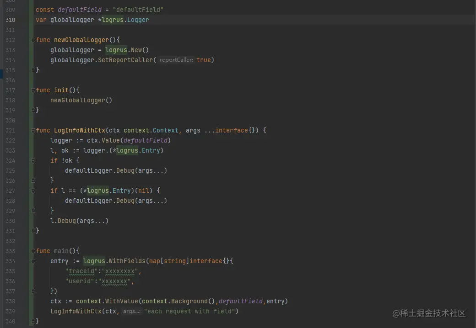Collapse the WithFields map literal fold marker
Viewport: 476px width, 328px height.
pos(33,261)
